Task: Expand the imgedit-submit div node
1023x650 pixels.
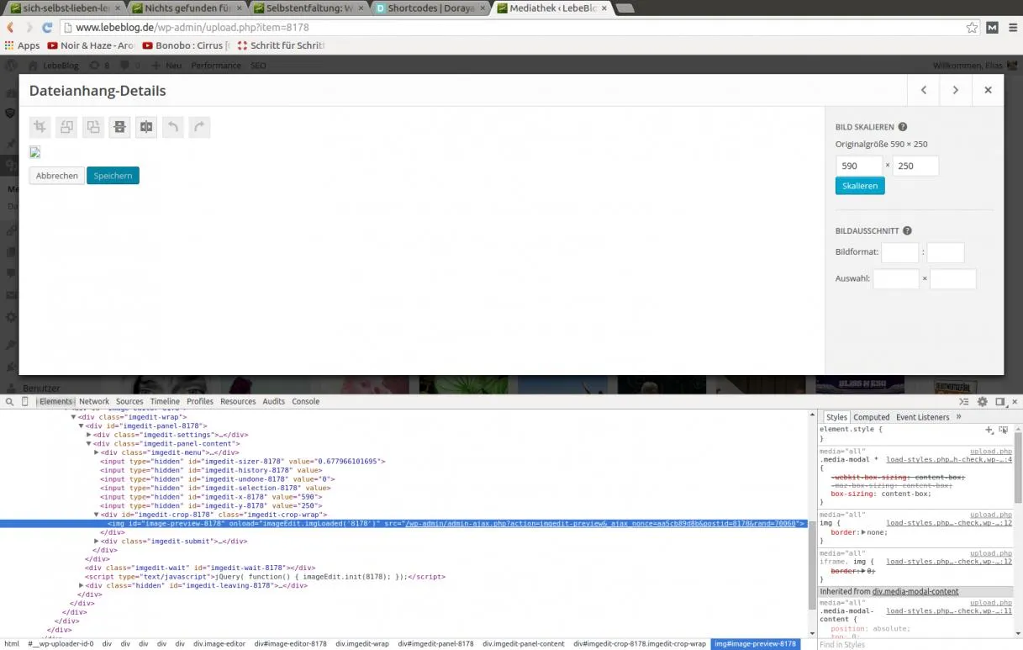Action: click(x=97, y=542)
